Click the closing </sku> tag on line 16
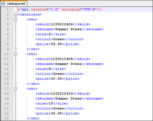This screenshot has height=121, width=153. point(33,84)
